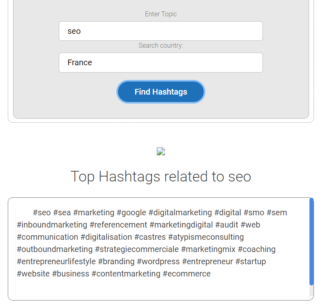
Task: Click the #digitalmarketing hashtag text
Action: click(x=180, y=212)
